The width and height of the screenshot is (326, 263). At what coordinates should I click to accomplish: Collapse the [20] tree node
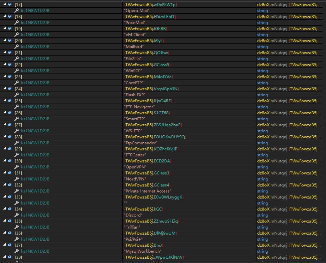pyautogui.click(x=4, y=41)
